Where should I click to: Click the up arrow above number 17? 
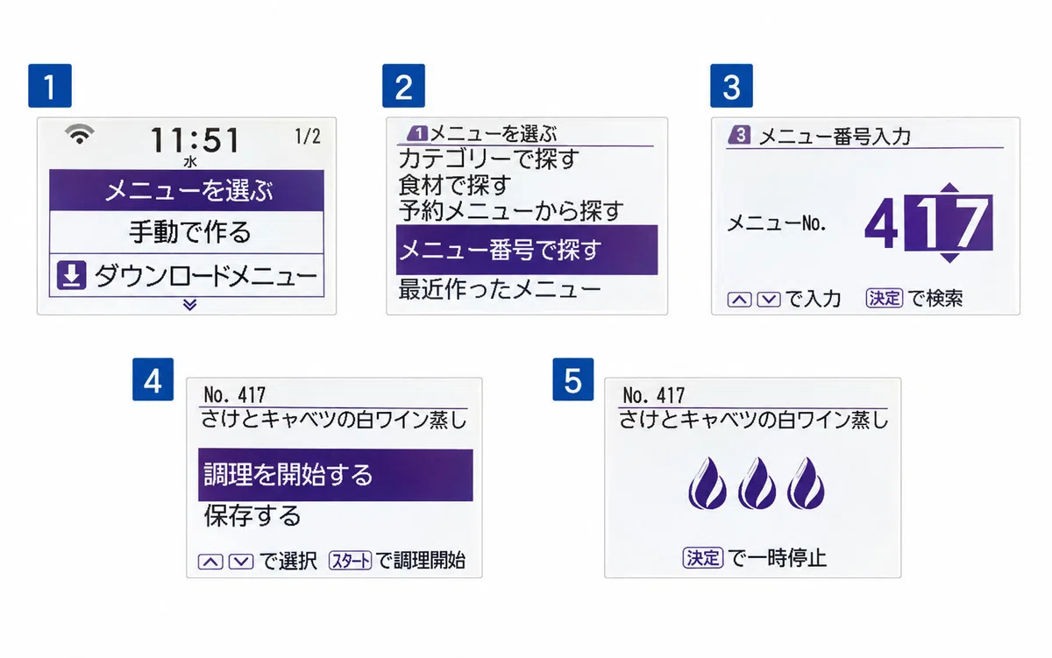949,188
